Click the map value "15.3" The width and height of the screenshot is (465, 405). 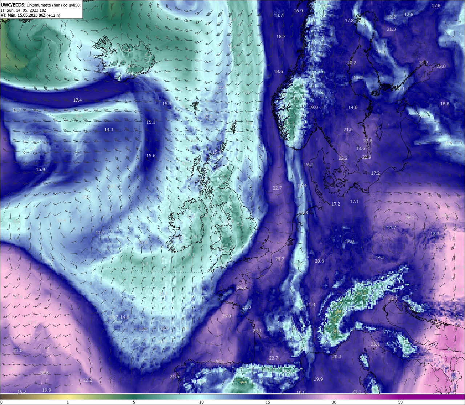click(167, 104)
